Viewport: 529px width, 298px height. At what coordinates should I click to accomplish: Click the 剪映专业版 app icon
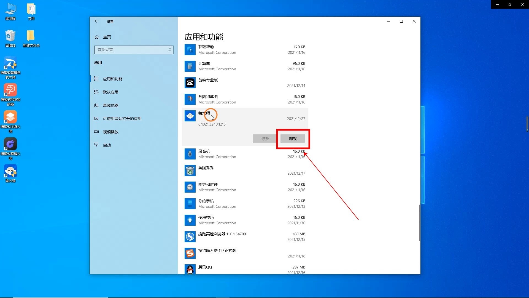pyautogui.click(x=190, y=83)
